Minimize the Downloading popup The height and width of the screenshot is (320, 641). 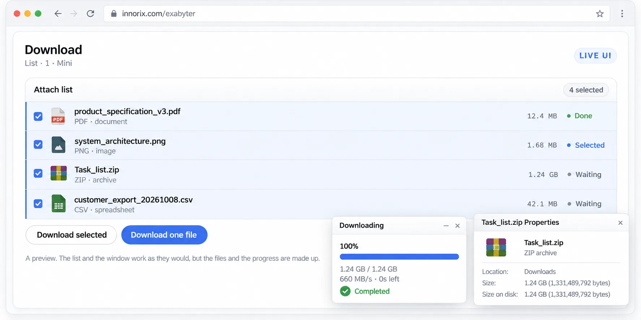[446, 225]
